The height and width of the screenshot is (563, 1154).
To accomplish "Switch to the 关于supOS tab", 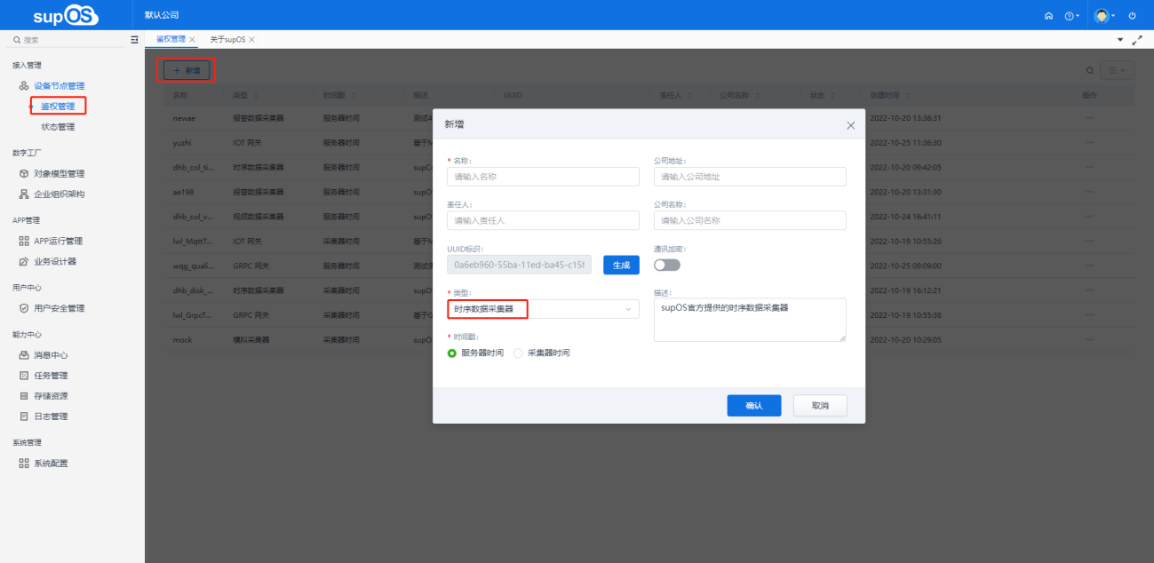I will click(x=227, y=40).
